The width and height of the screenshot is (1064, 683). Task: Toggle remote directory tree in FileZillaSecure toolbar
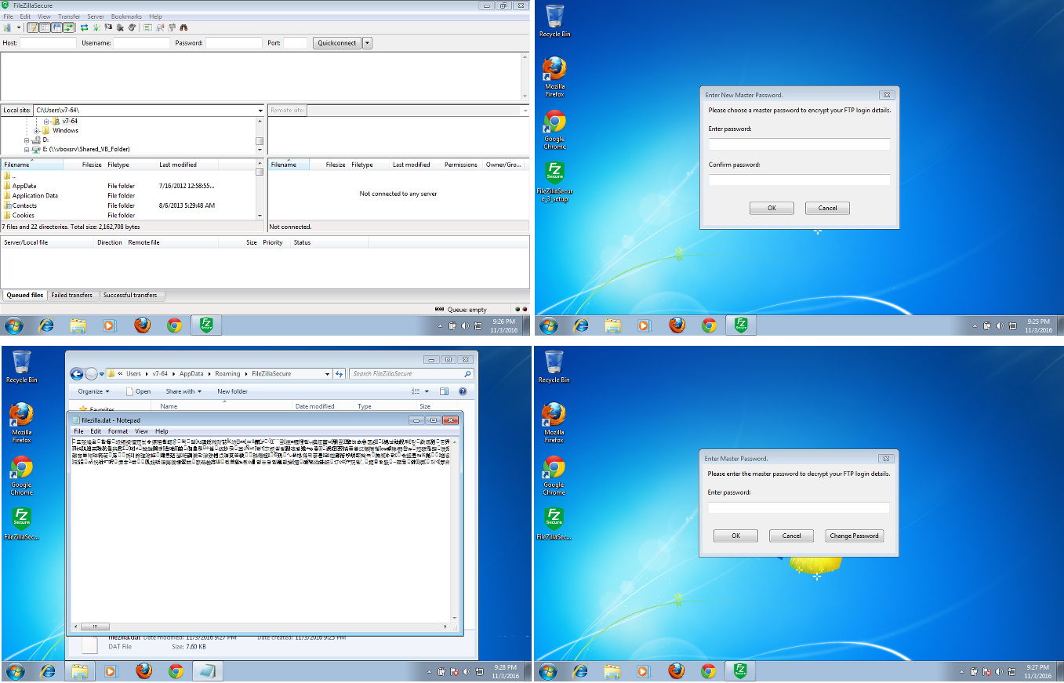coord(56,27)
